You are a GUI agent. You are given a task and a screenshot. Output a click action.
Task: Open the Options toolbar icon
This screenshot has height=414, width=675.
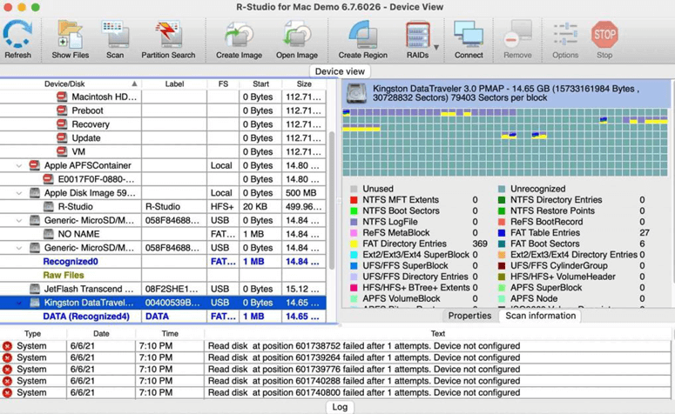565,35
